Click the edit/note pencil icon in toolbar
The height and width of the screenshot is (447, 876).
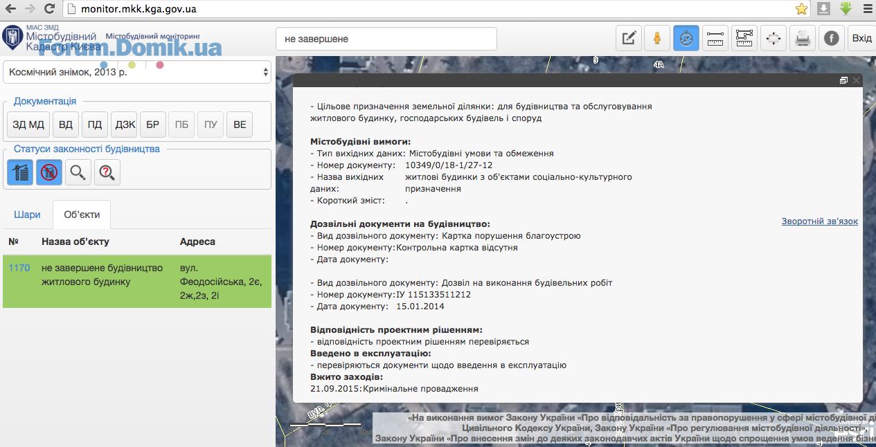[x=628, y=39]
